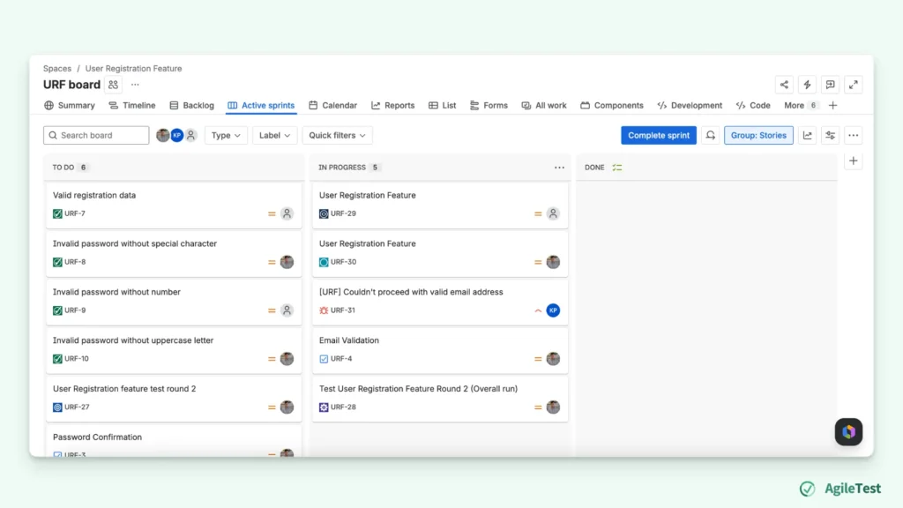Filter by the photo avatar assignee

coord(163,135)
